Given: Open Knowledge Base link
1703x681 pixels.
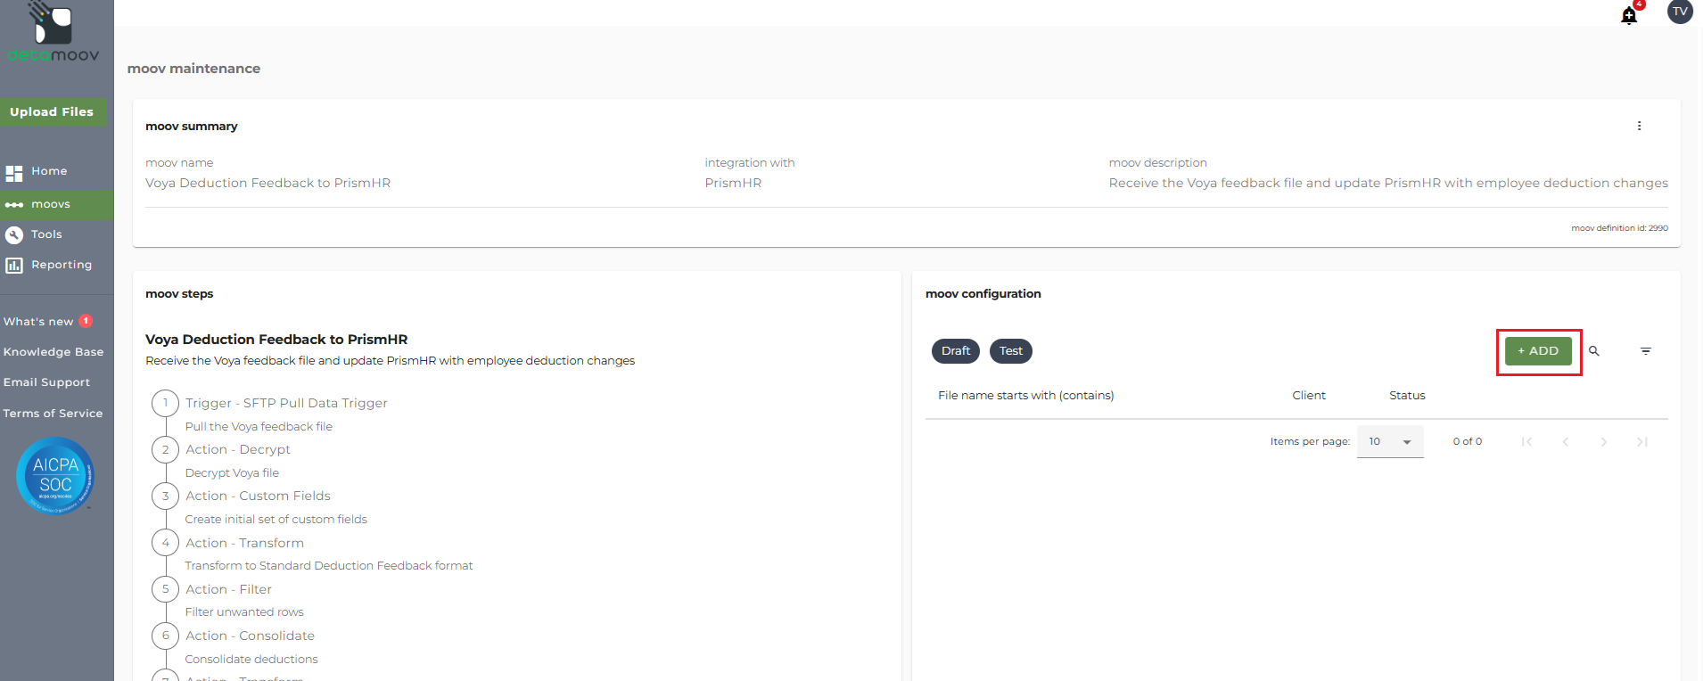Looking at the screenshot, I should 53,352.
